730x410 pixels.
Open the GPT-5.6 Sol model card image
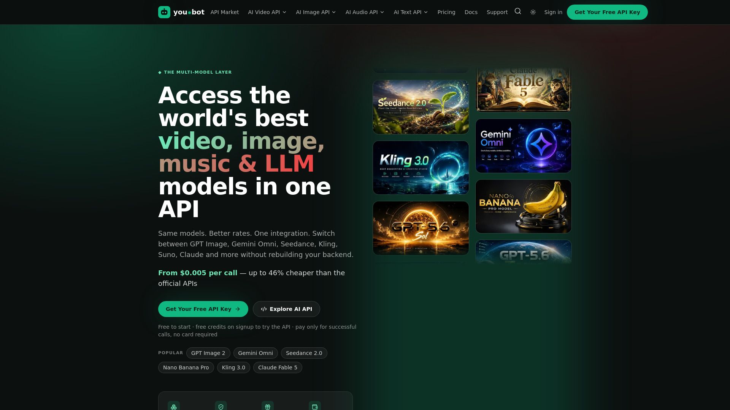click(x=421, y=228)
